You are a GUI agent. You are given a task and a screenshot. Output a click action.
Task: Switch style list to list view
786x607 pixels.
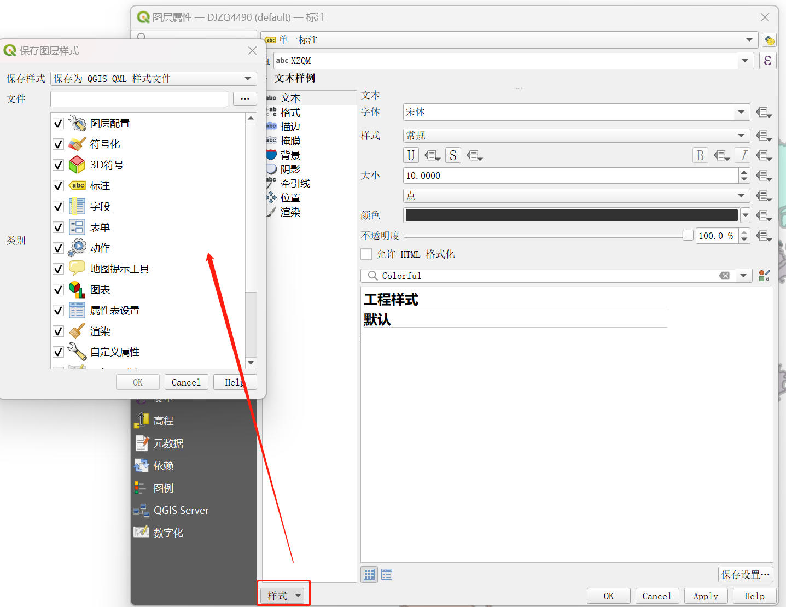[x=387, y=574]
